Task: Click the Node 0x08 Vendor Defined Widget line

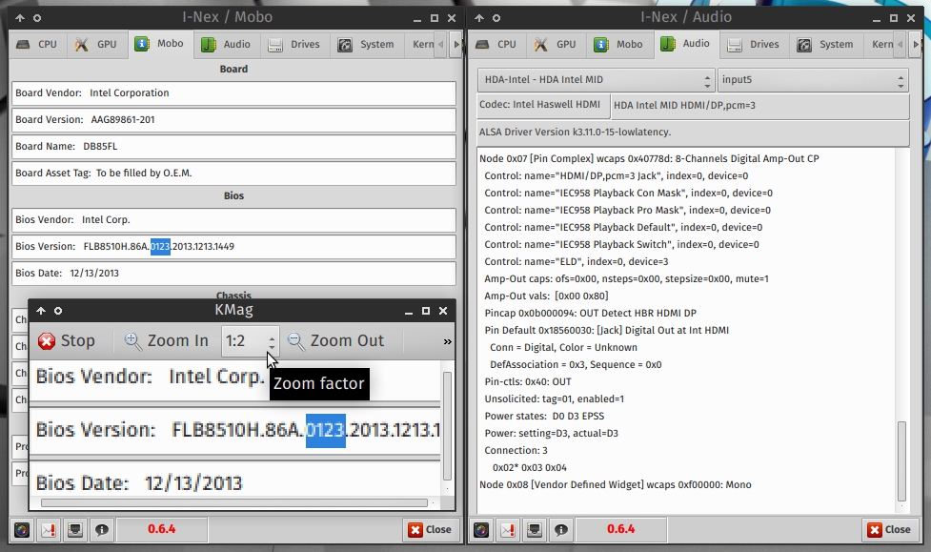Action: pyautogui.click(x=616, y=485)
